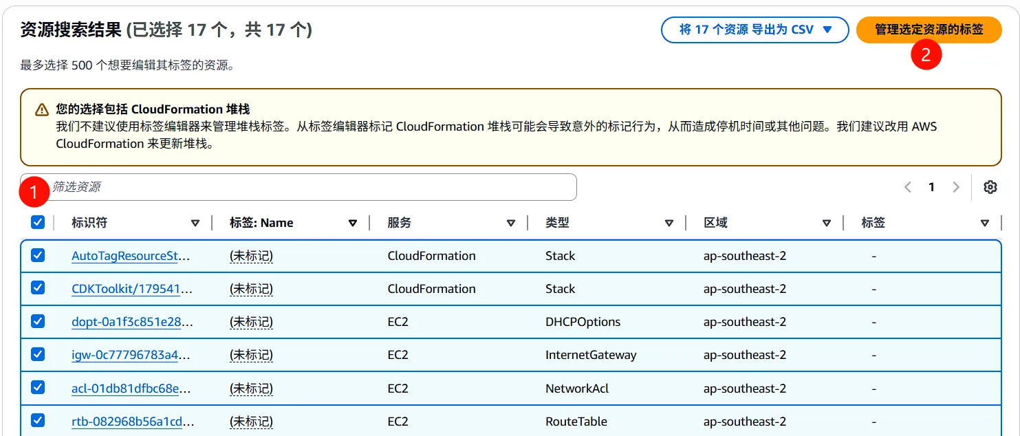Select page number 1 in pagination

(x=931, y=187)
